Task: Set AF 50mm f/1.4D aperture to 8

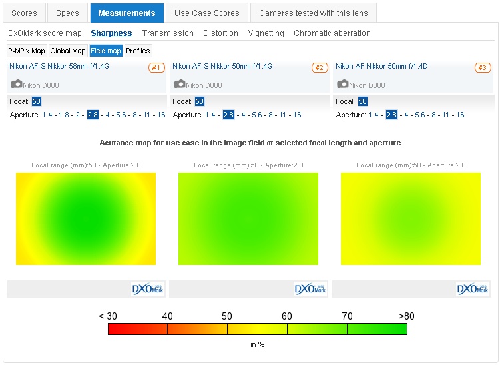Action: [433, 115]
